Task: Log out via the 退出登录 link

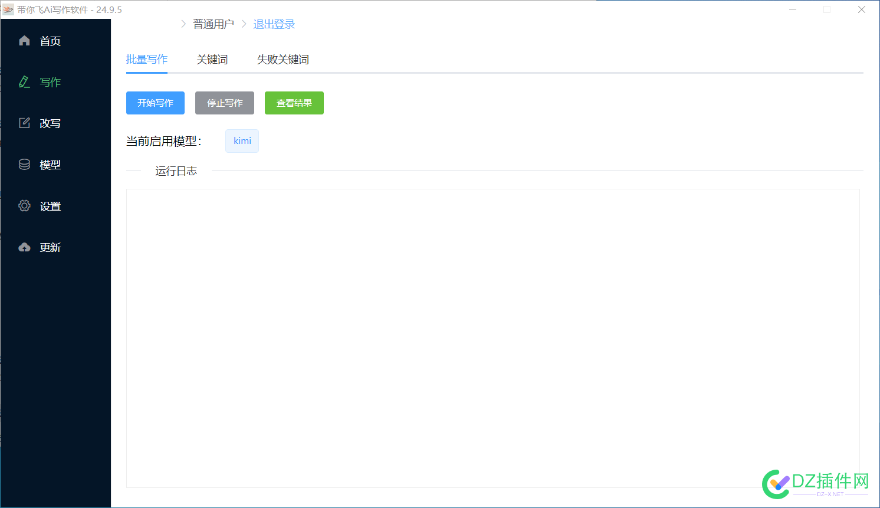Action: tap(274, 24)
